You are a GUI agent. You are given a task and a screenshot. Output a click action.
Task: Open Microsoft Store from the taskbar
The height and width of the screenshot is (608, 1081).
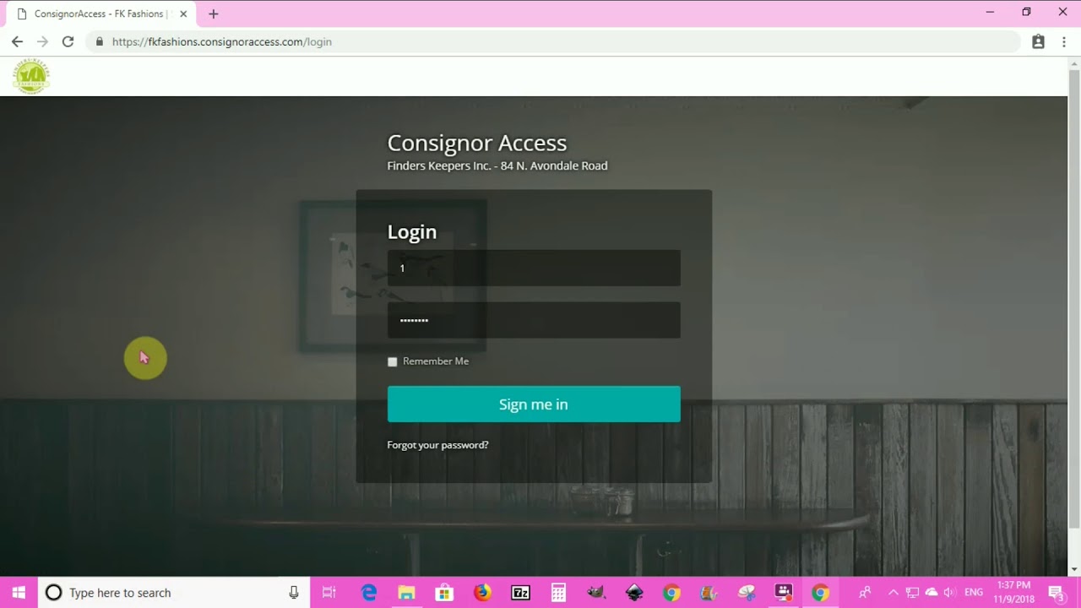(x=444, y=593)
